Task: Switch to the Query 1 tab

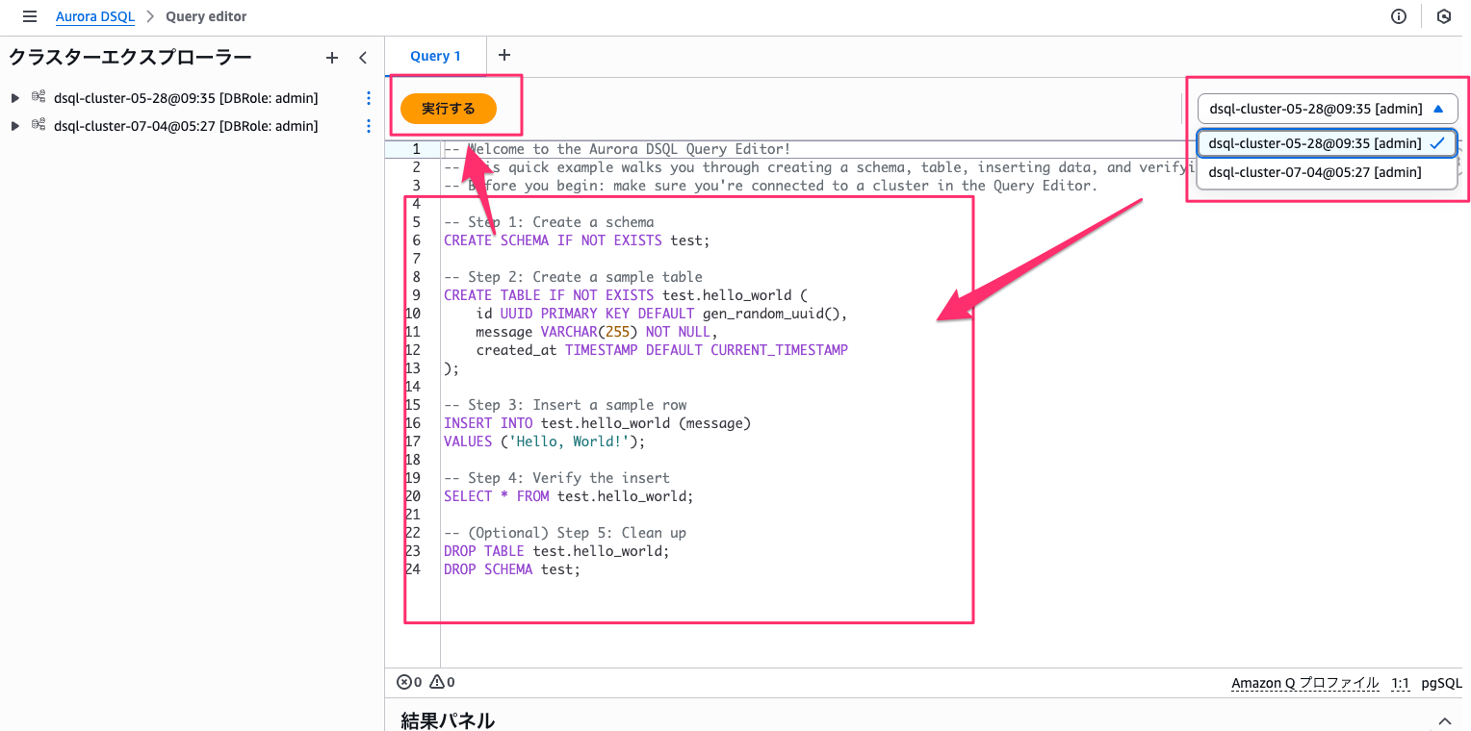Action: coord(435,56)
